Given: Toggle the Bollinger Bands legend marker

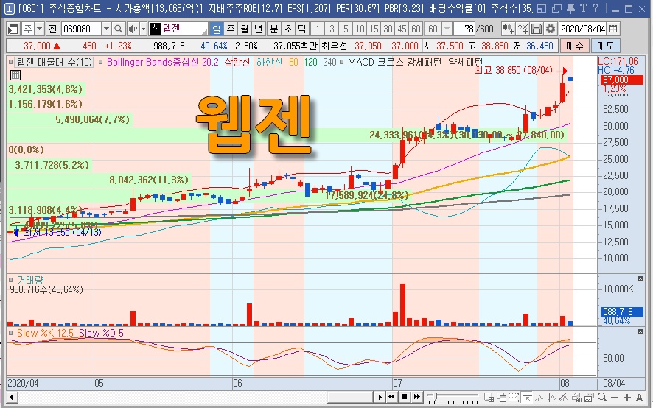Looking at the screenshot, I should coord(100,63).
